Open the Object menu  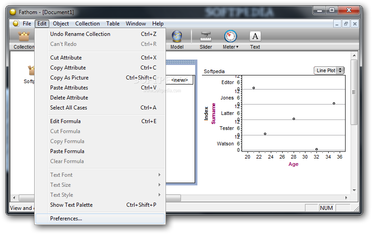coord(61,24)
